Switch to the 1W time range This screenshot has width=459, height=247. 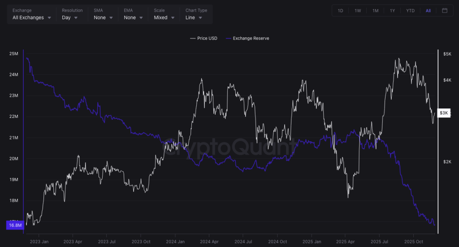click(358, 11)
